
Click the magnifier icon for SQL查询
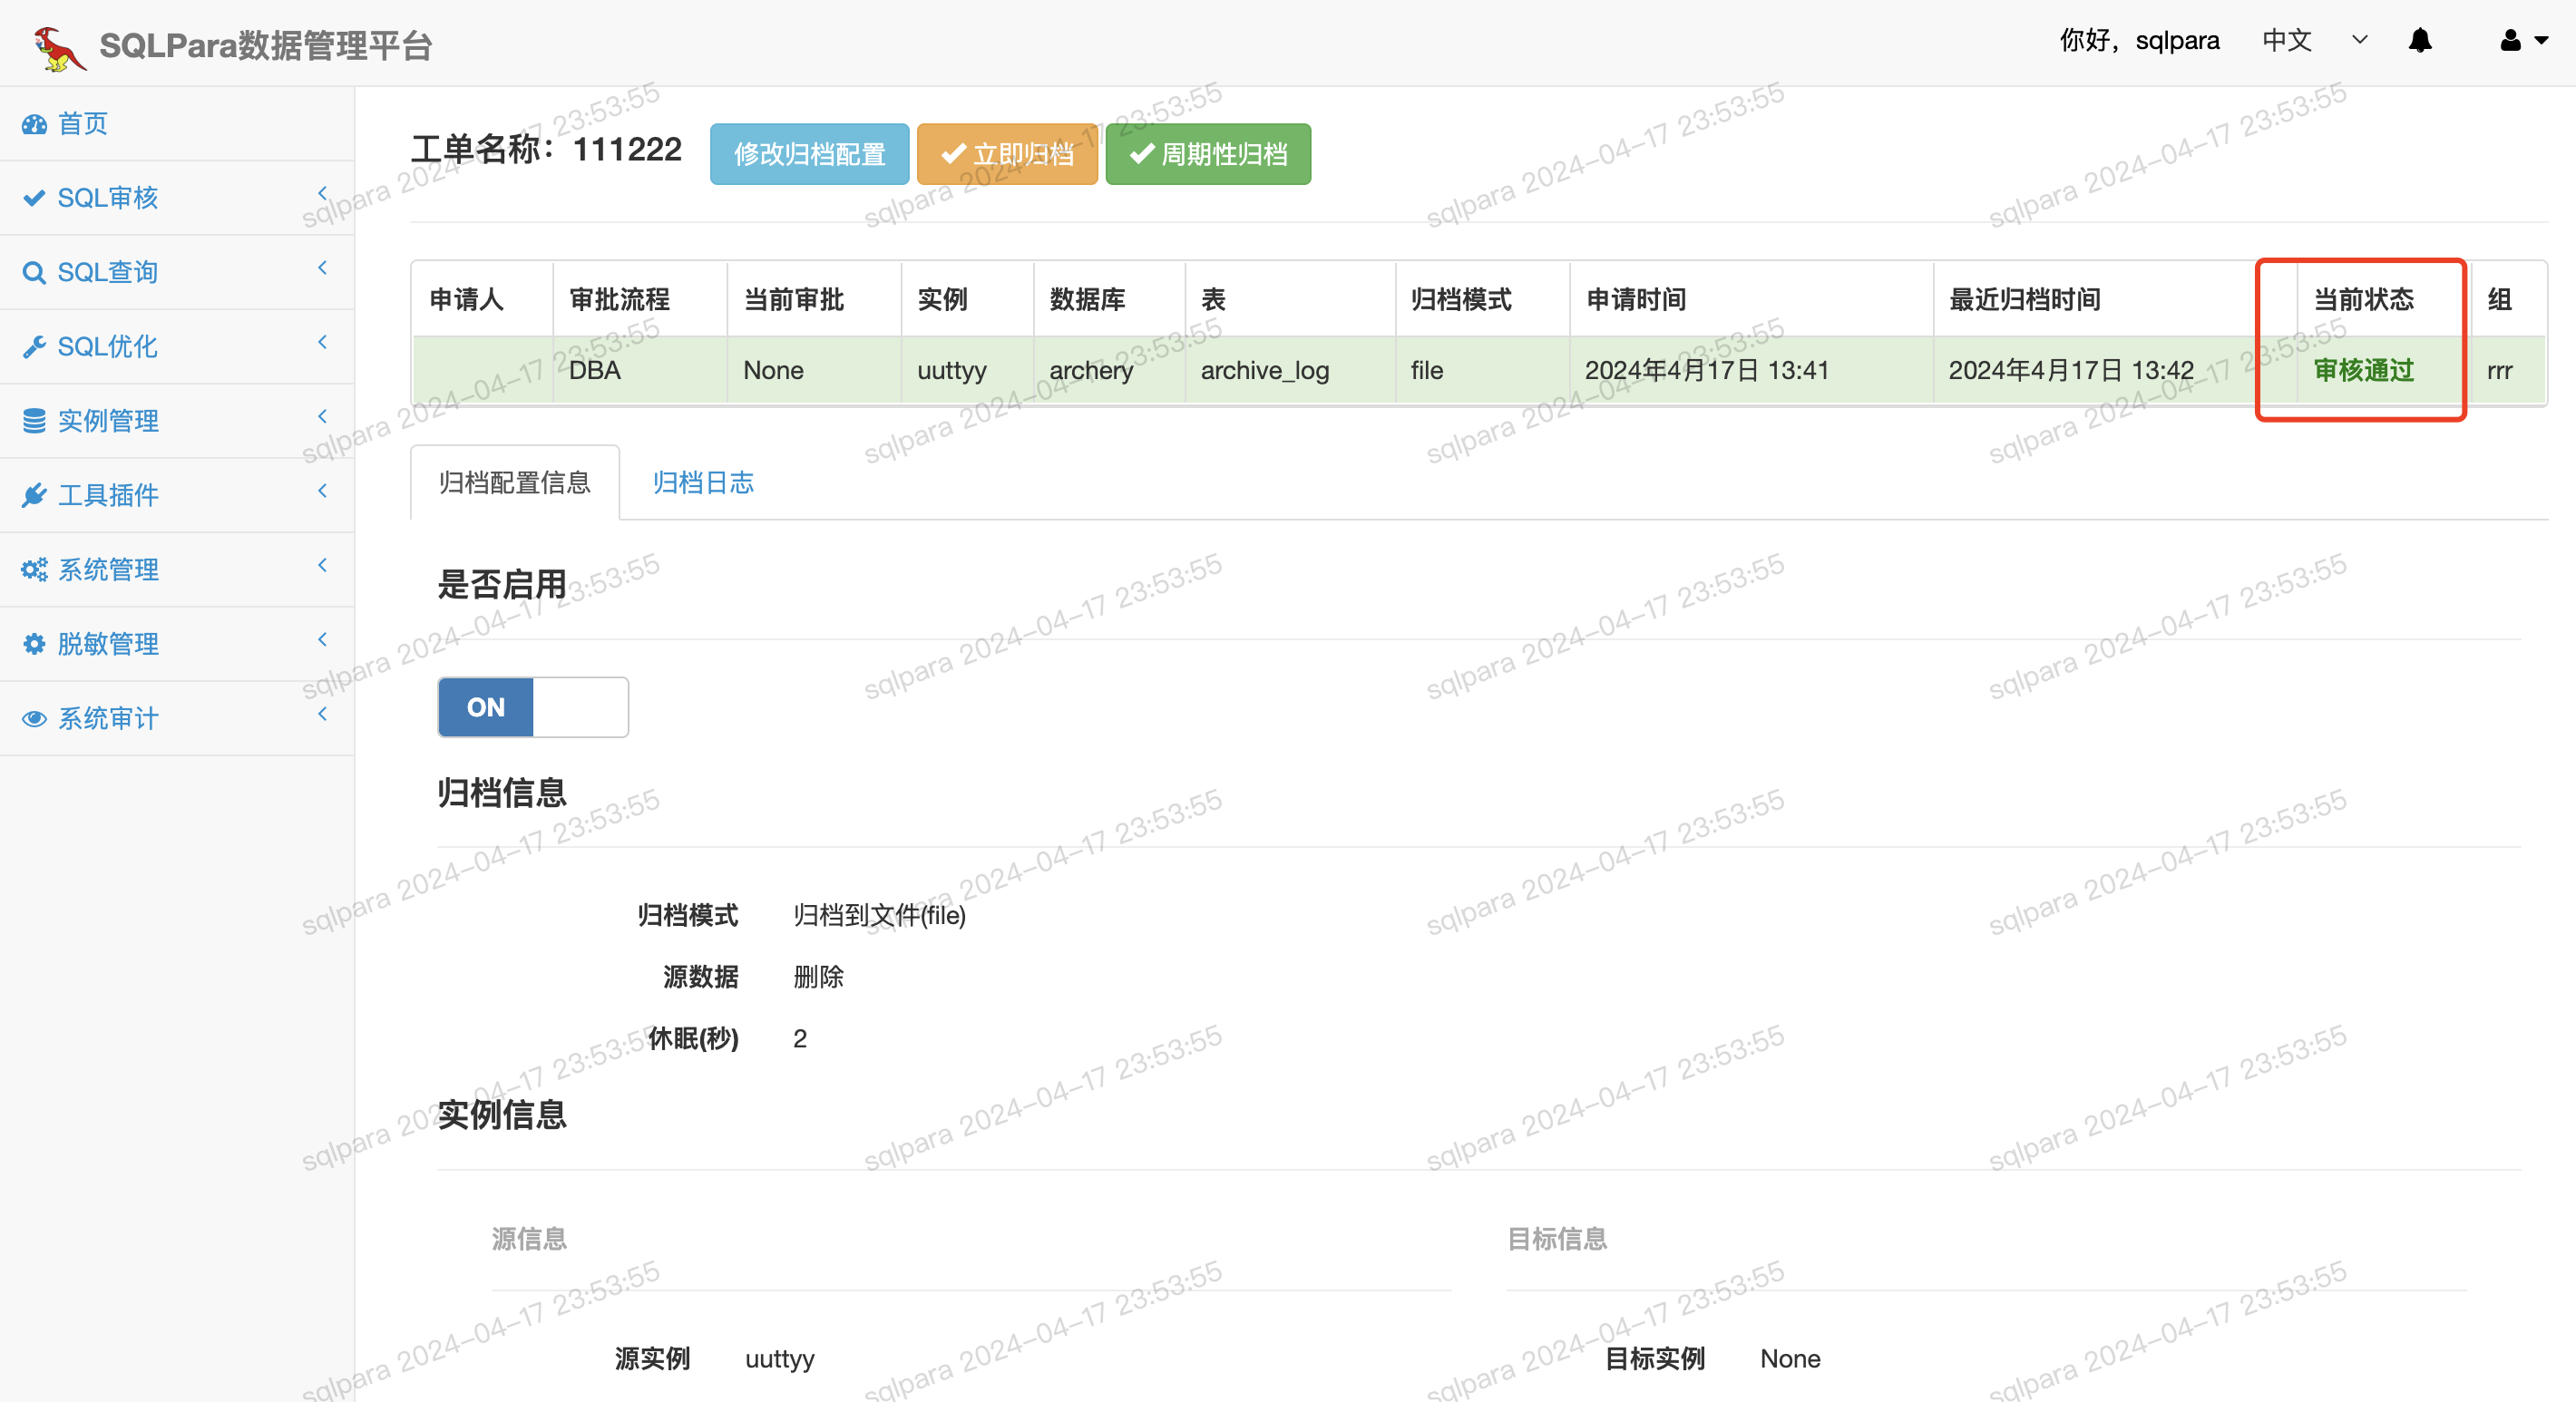tap(34, 272)
